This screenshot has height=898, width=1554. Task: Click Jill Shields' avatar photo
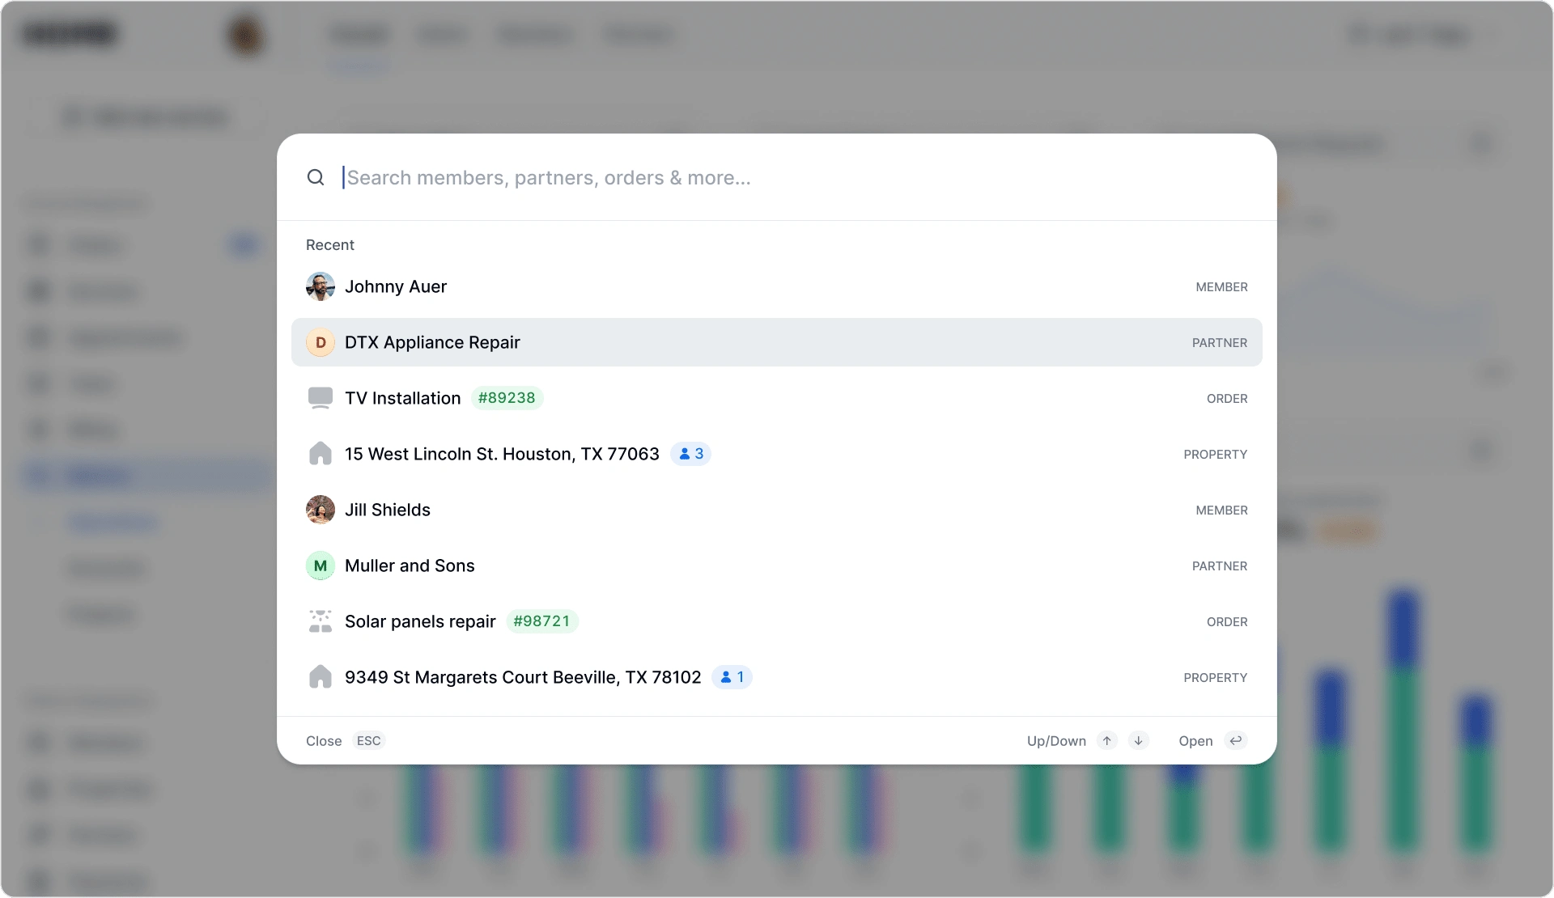coord(321,510)
